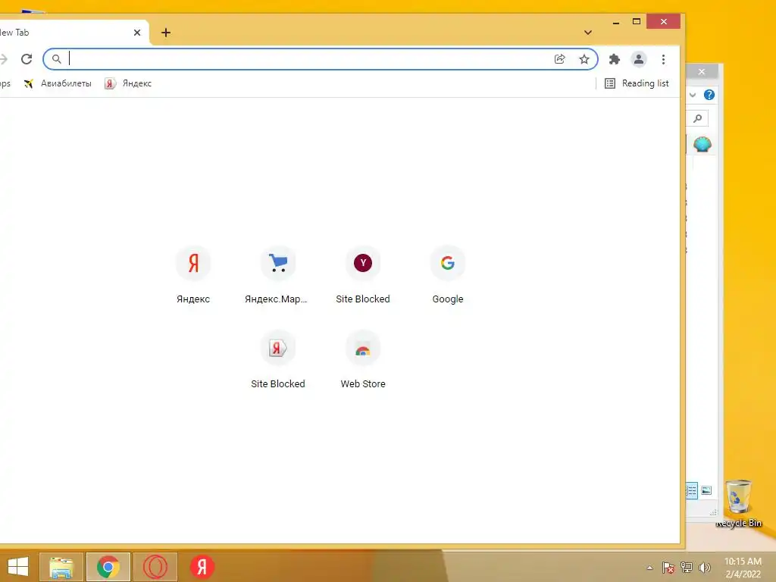776x582 pixels.
Task: Open Chrome's three-dot menu
Action: tap(663, 59)
